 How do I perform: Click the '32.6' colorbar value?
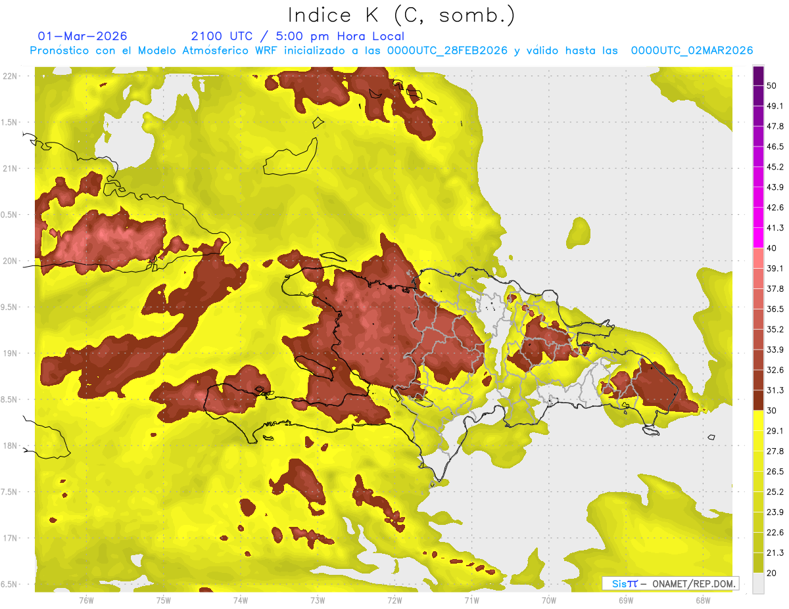point(775,370)
